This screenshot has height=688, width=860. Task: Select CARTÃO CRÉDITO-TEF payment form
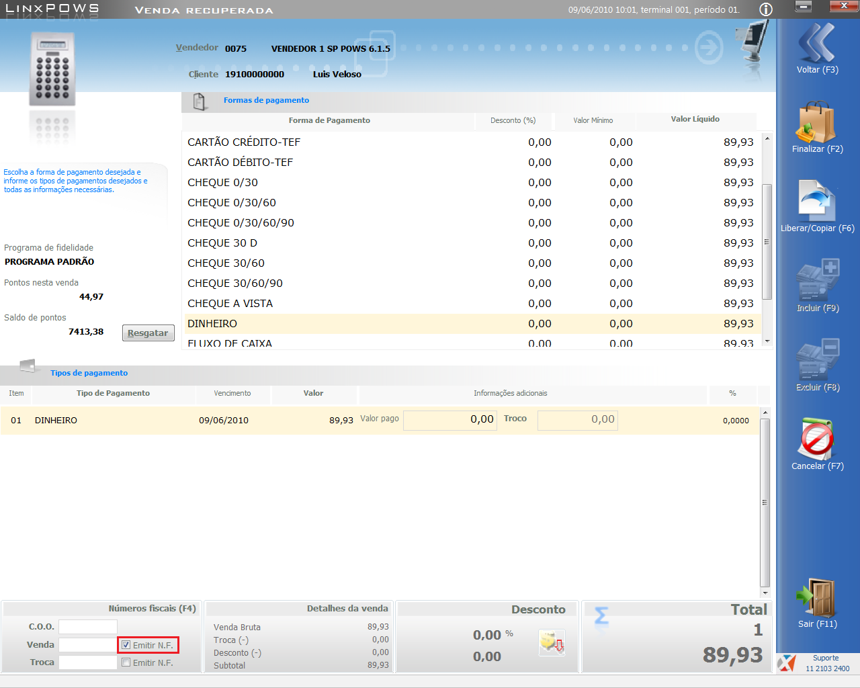[x=472, y=142]
